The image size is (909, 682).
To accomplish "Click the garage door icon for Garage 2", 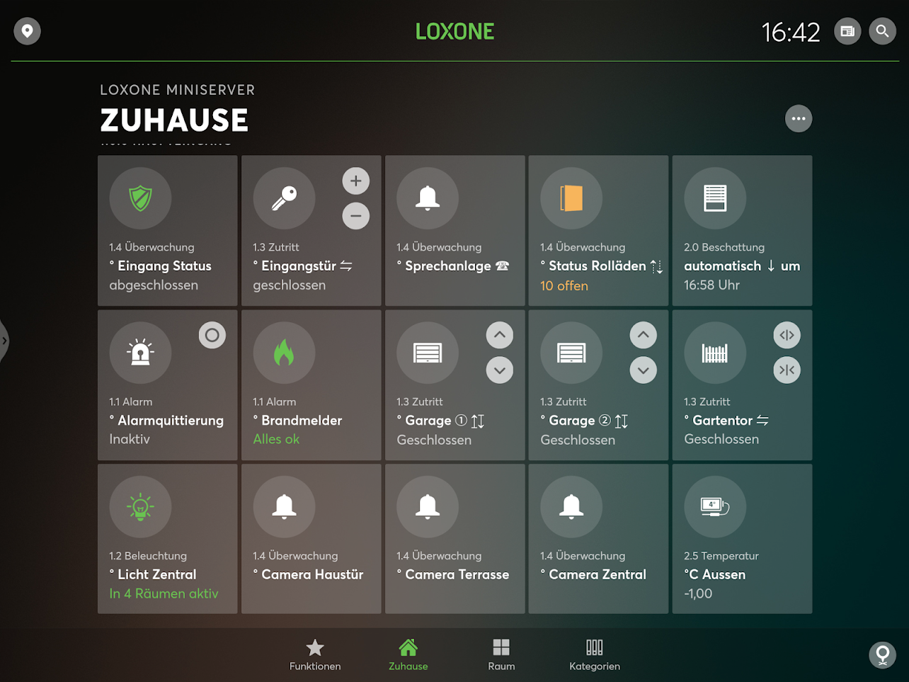I will (571, 353).
